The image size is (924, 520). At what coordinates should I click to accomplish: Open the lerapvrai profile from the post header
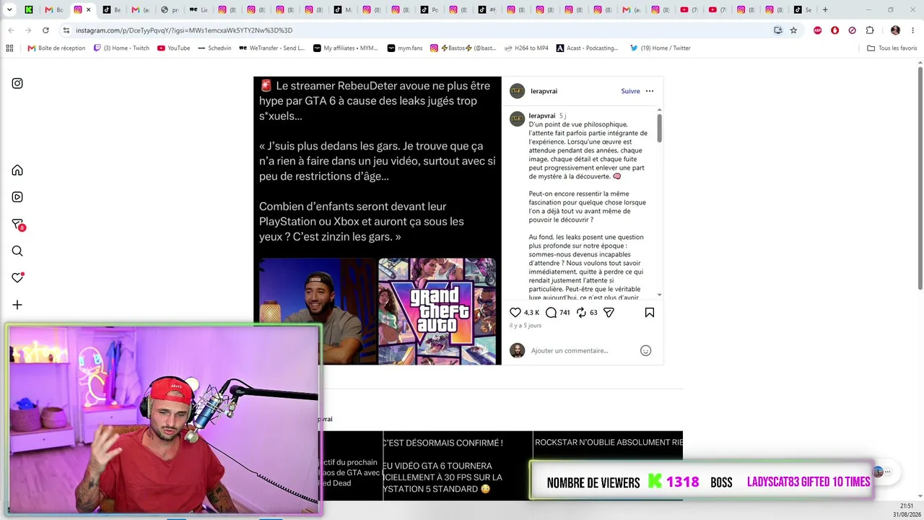[544, 91]
